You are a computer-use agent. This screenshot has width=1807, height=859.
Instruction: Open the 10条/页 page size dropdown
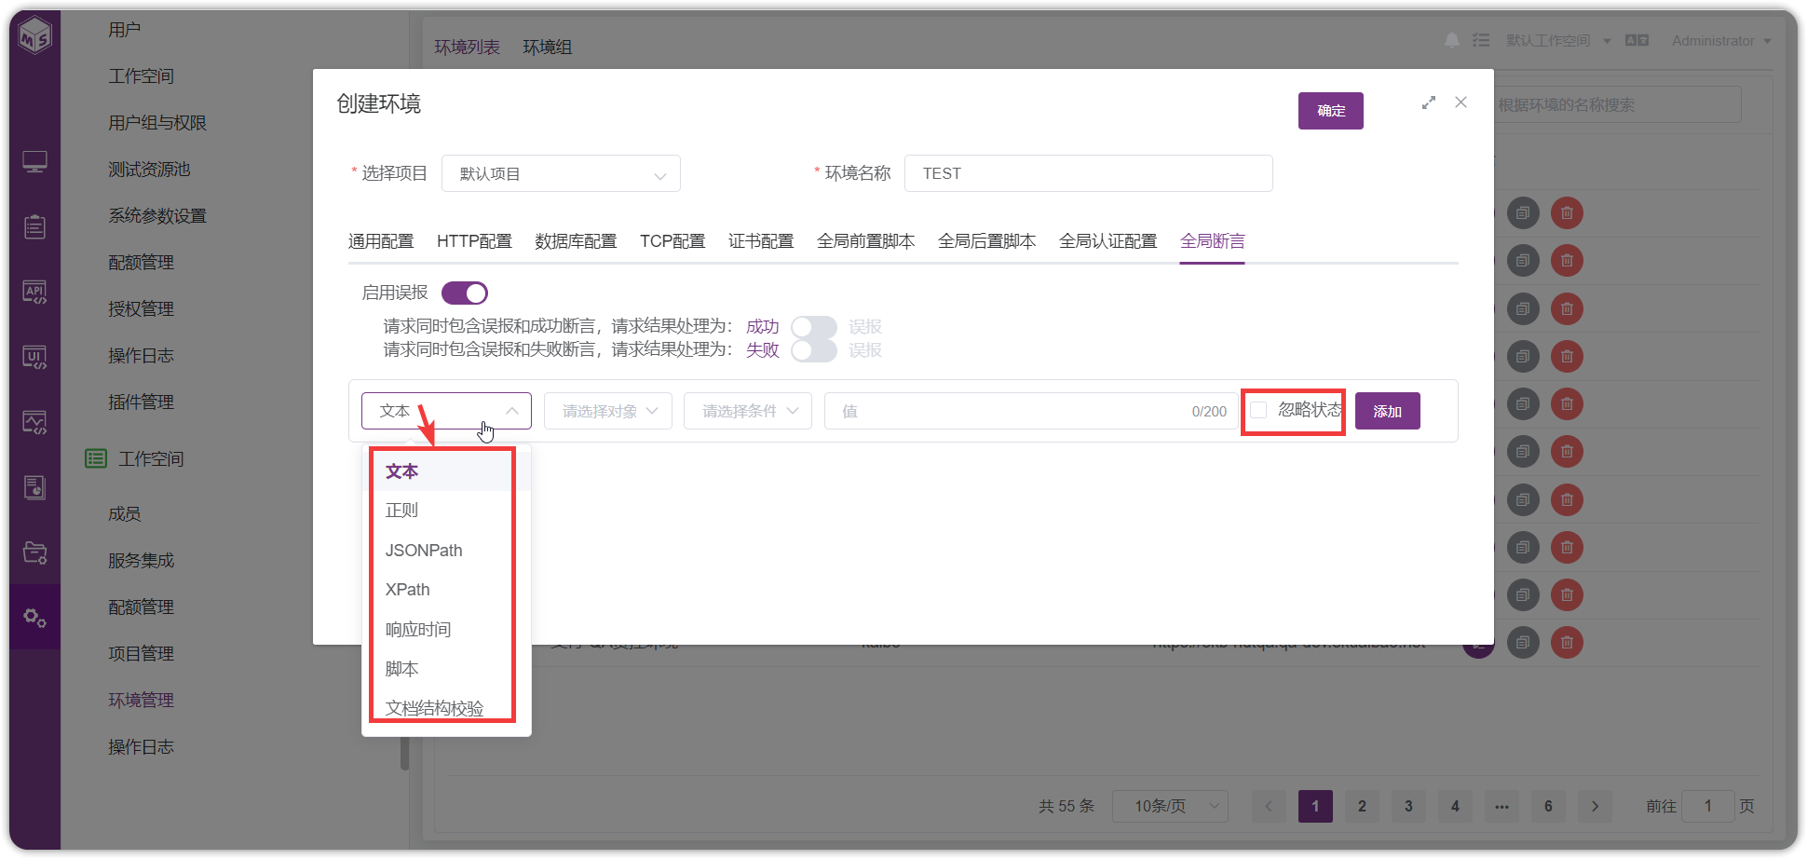(x=1170, y=806)
